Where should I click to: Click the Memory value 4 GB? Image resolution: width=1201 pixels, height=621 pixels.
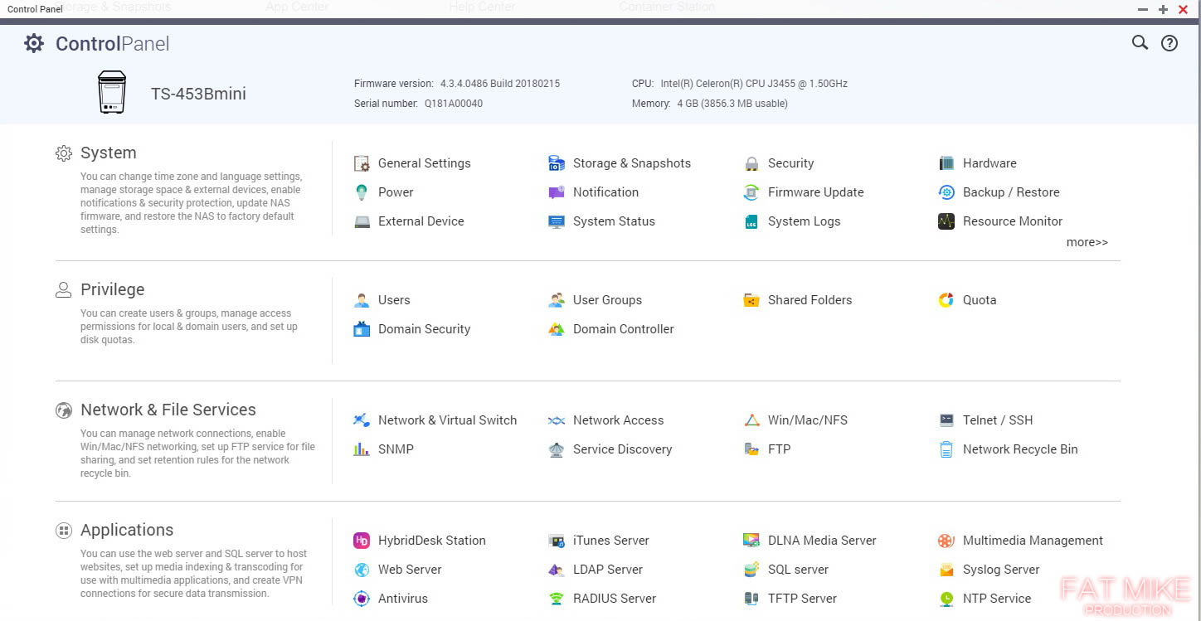[732, 104]
